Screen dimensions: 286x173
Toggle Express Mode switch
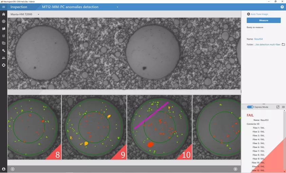tap(250, 107)
